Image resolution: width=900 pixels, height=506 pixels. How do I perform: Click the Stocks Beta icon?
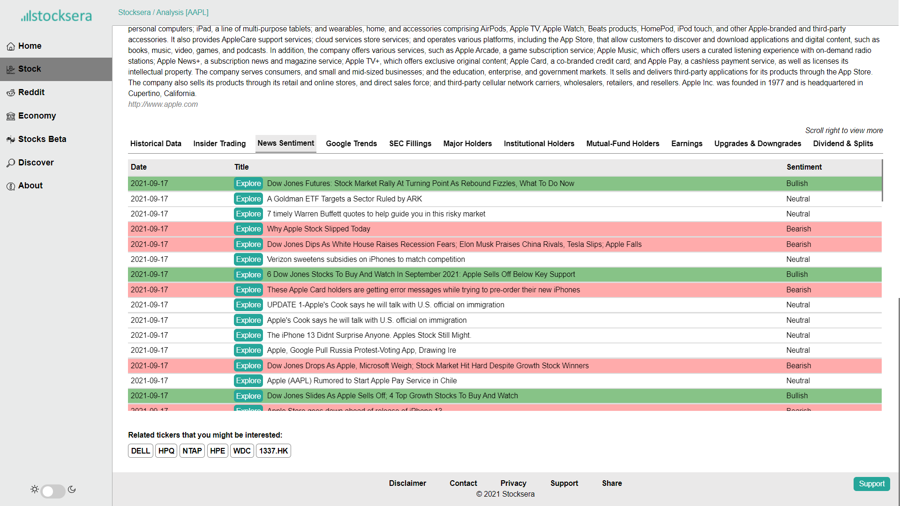(11, 140)
